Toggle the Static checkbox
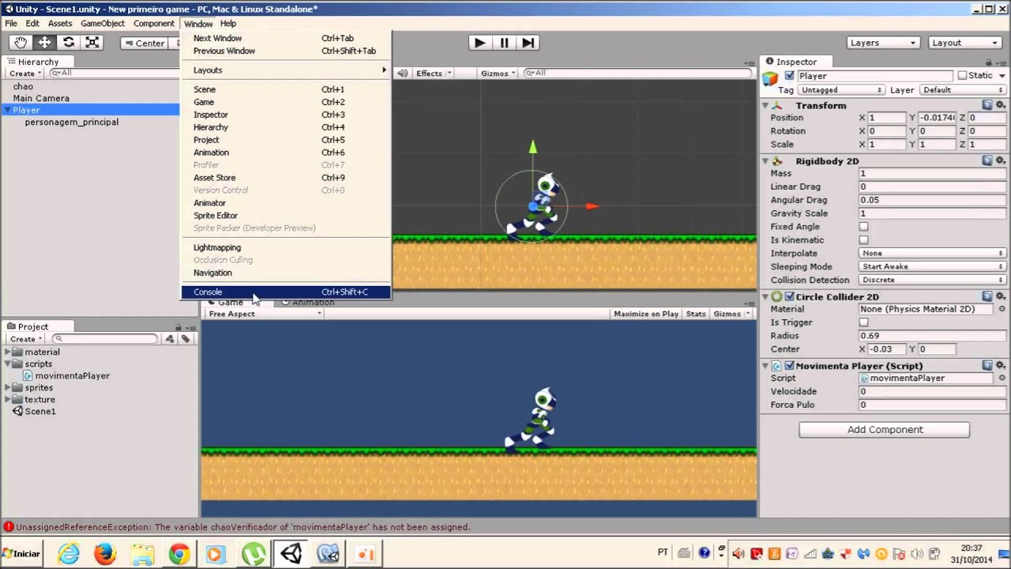Screen dimensions: 1011x569 pos(962,76)
